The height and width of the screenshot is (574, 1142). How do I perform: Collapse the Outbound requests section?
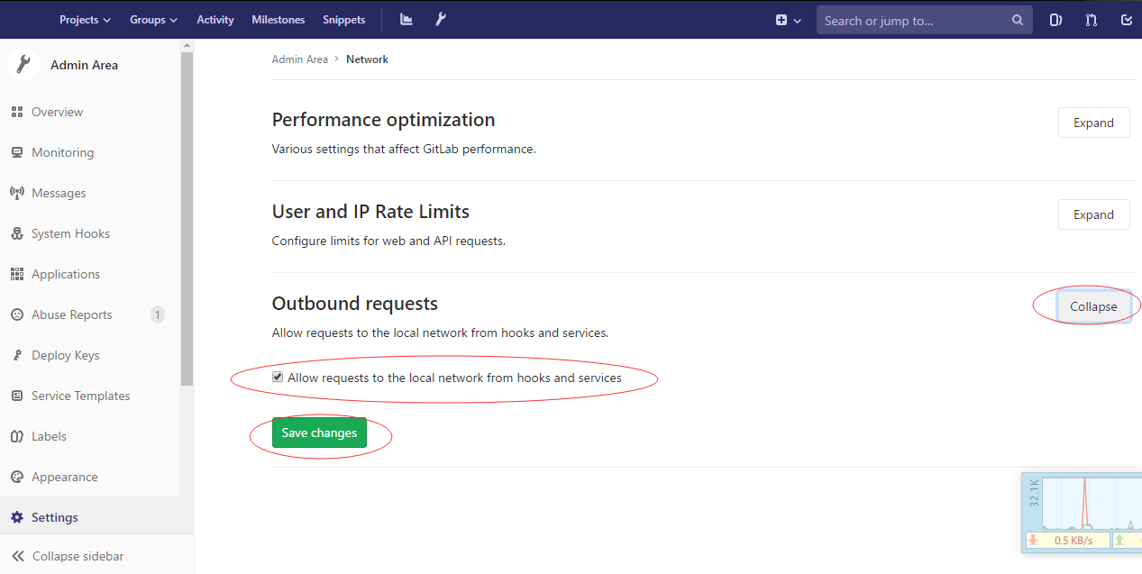(x=1093, y=306)
